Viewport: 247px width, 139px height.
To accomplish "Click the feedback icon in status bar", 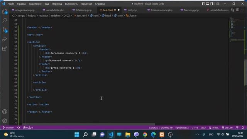I will click(x=237, y=128).
